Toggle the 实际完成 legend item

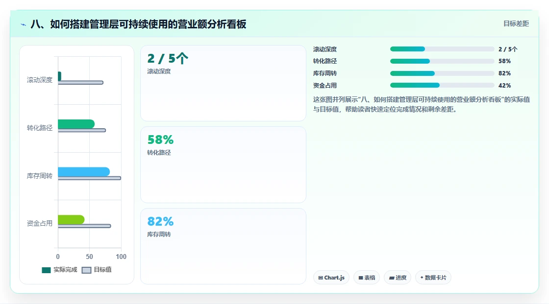coord(59,270)
